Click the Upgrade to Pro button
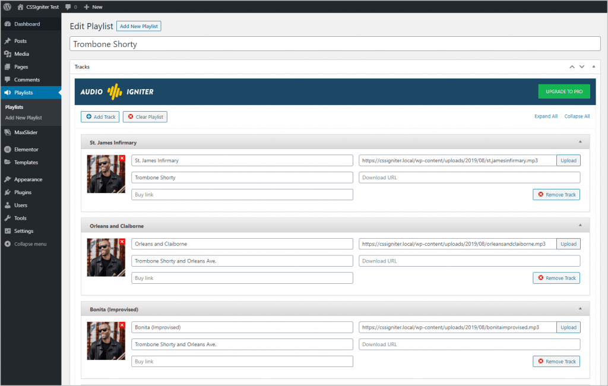The height and width of the screenshot is (386, 608). (x=563, y=91)
